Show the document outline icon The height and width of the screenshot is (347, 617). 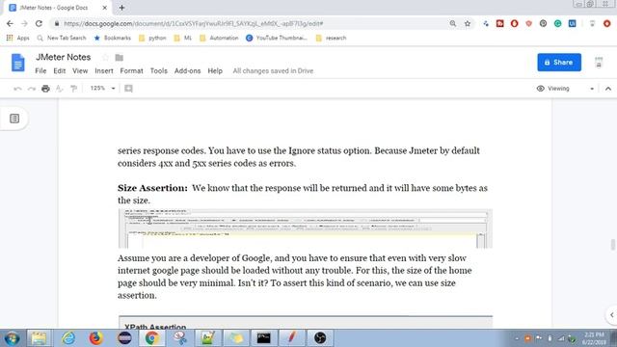(x=14, y=119)
